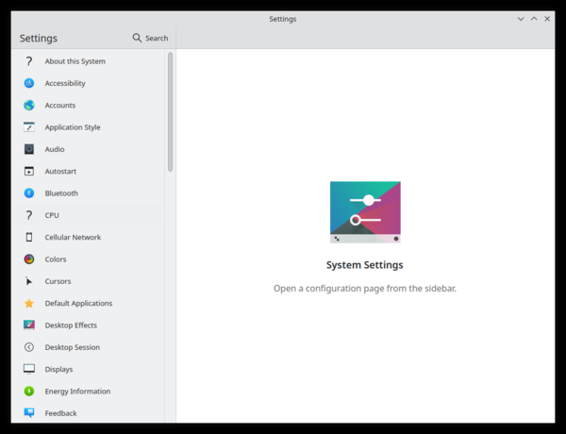Open Application Style settings

click(x=73, y=127)
